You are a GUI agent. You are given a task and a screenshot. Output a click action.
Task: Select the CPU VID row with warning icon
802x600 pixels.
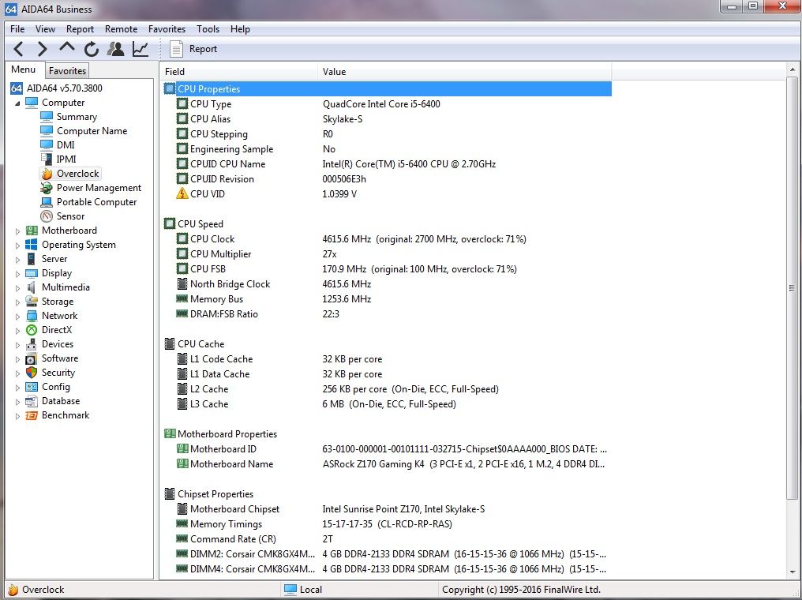pyautogui.click(x=388, y=194)
